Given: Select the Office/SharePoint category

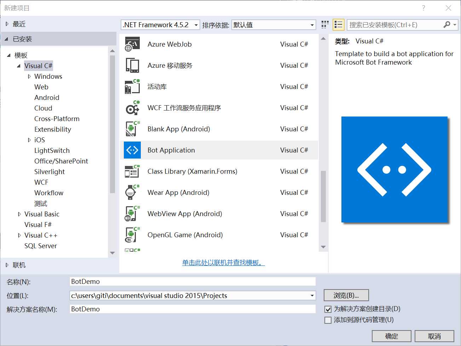Looking at the screenshot, I should click(x=61, y=161).
